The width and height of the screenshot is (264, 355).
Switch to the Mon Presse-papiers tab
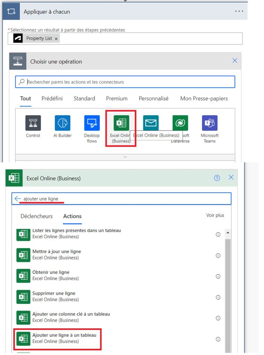click(x=204, y=98)
